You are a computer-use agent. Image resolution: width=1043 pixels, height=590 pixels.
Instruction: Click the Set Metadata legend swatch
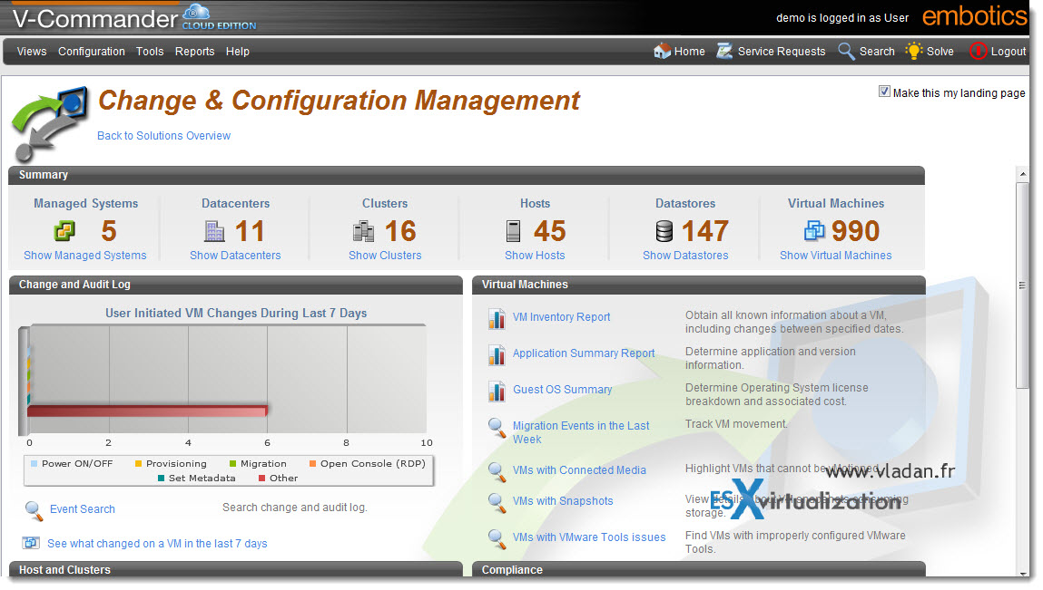(161, 479)
